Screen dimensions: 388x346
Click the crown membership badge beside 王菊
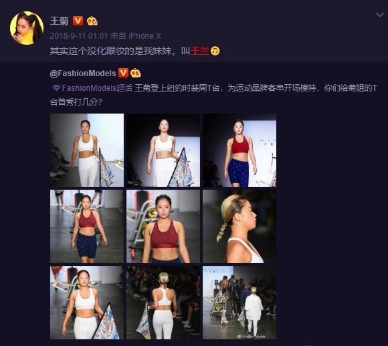(x=92, y=21)
